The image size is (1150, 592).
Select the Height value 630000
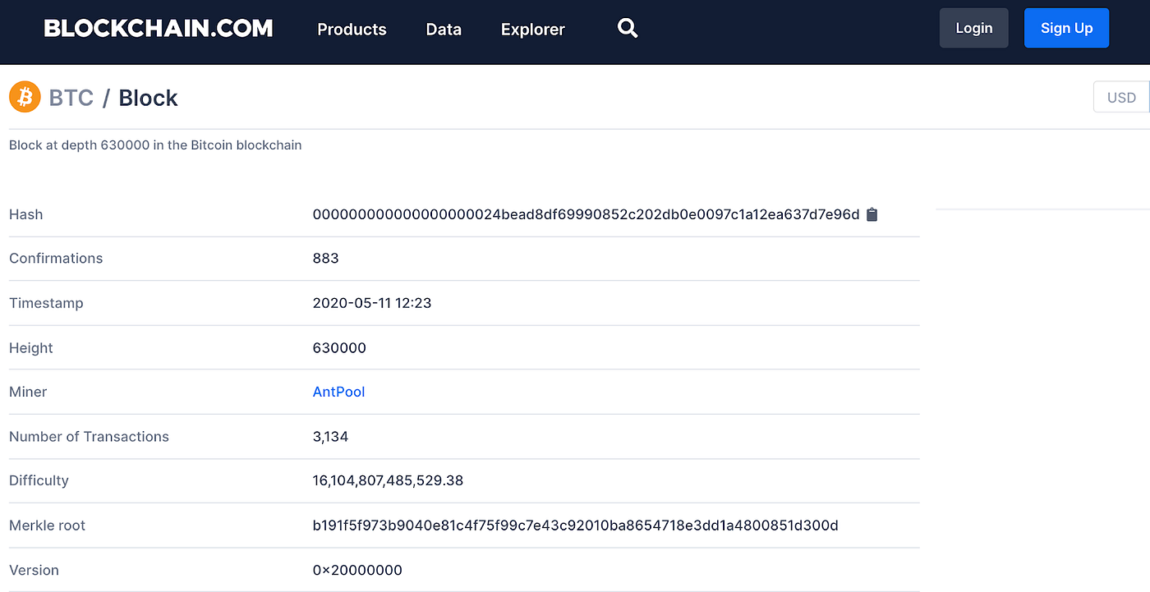point(339,347)
